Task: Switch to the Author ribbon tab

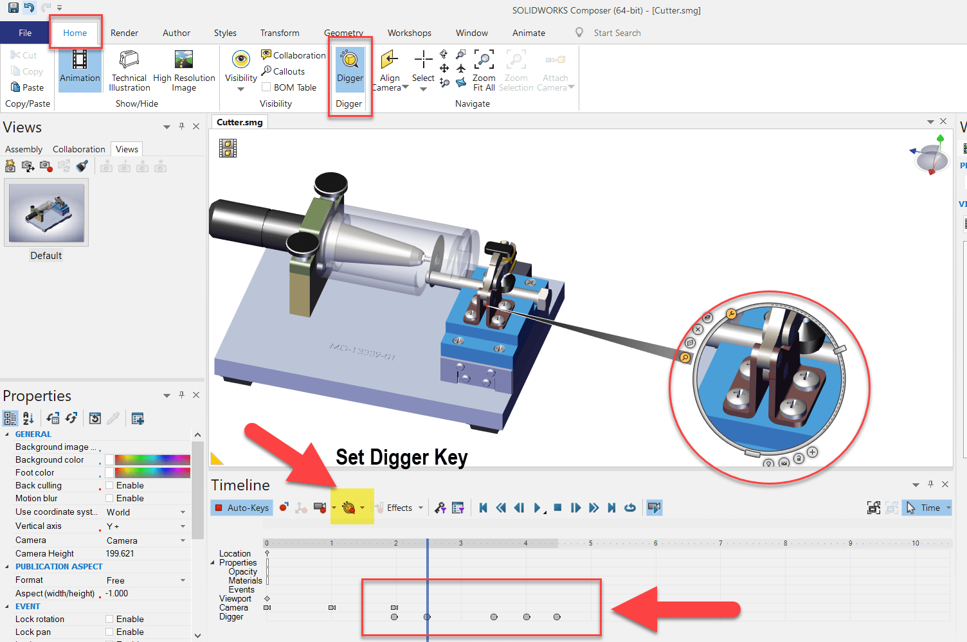Action: click(176, 33)
